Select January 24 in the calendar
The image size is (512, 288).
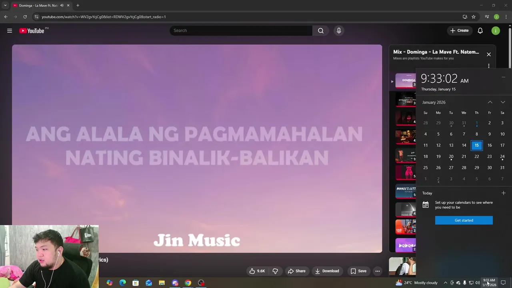pos(502,156)
